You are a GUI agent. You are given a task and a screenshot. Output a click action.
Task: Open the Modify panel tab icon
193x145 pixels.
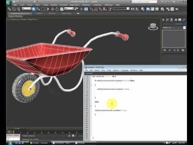167,20
